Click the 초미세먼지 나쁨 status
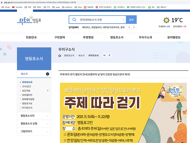This screenshot has height=143, width=190. tap(179, 26)
